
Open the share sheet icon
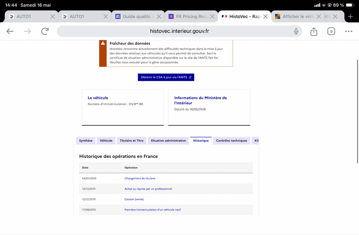pyautogui.click(x=314, y=31)
